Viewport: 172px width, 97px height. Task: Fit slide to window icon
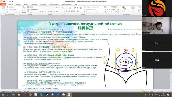tap(170, 91)
